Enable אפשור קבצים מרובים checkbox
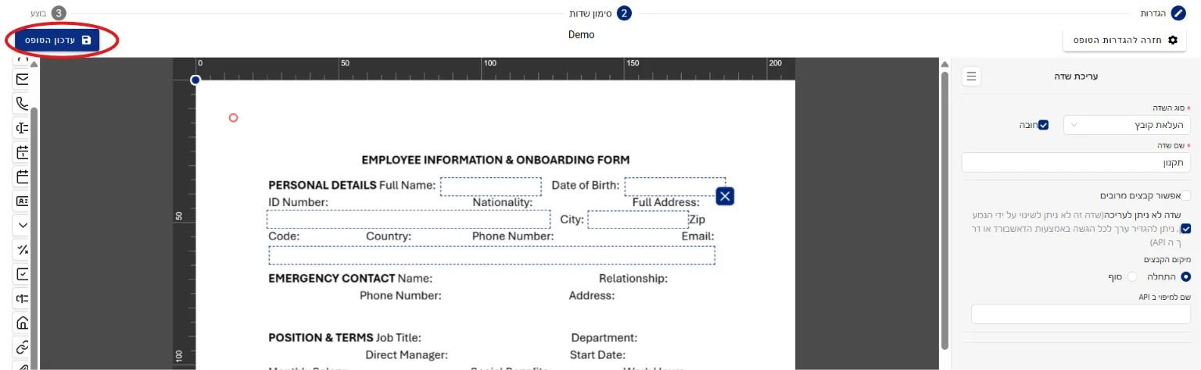 coord(1186,196)
